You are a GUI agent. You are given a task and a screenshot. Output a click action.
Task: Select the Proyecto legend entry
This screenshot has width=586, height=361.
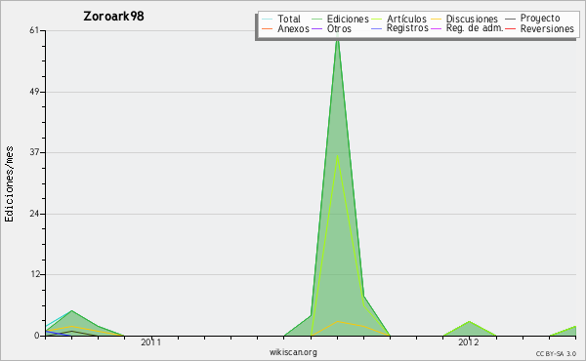point(540,19)
